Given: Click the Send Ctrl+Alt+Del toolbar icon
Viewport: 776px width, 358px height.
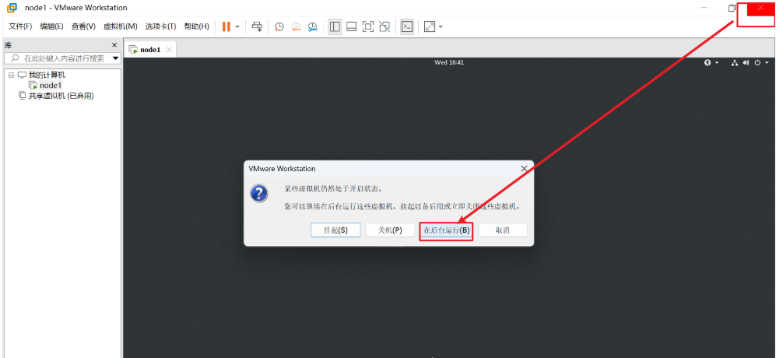Looking at the screenshot, I should [x=257, y=26].
